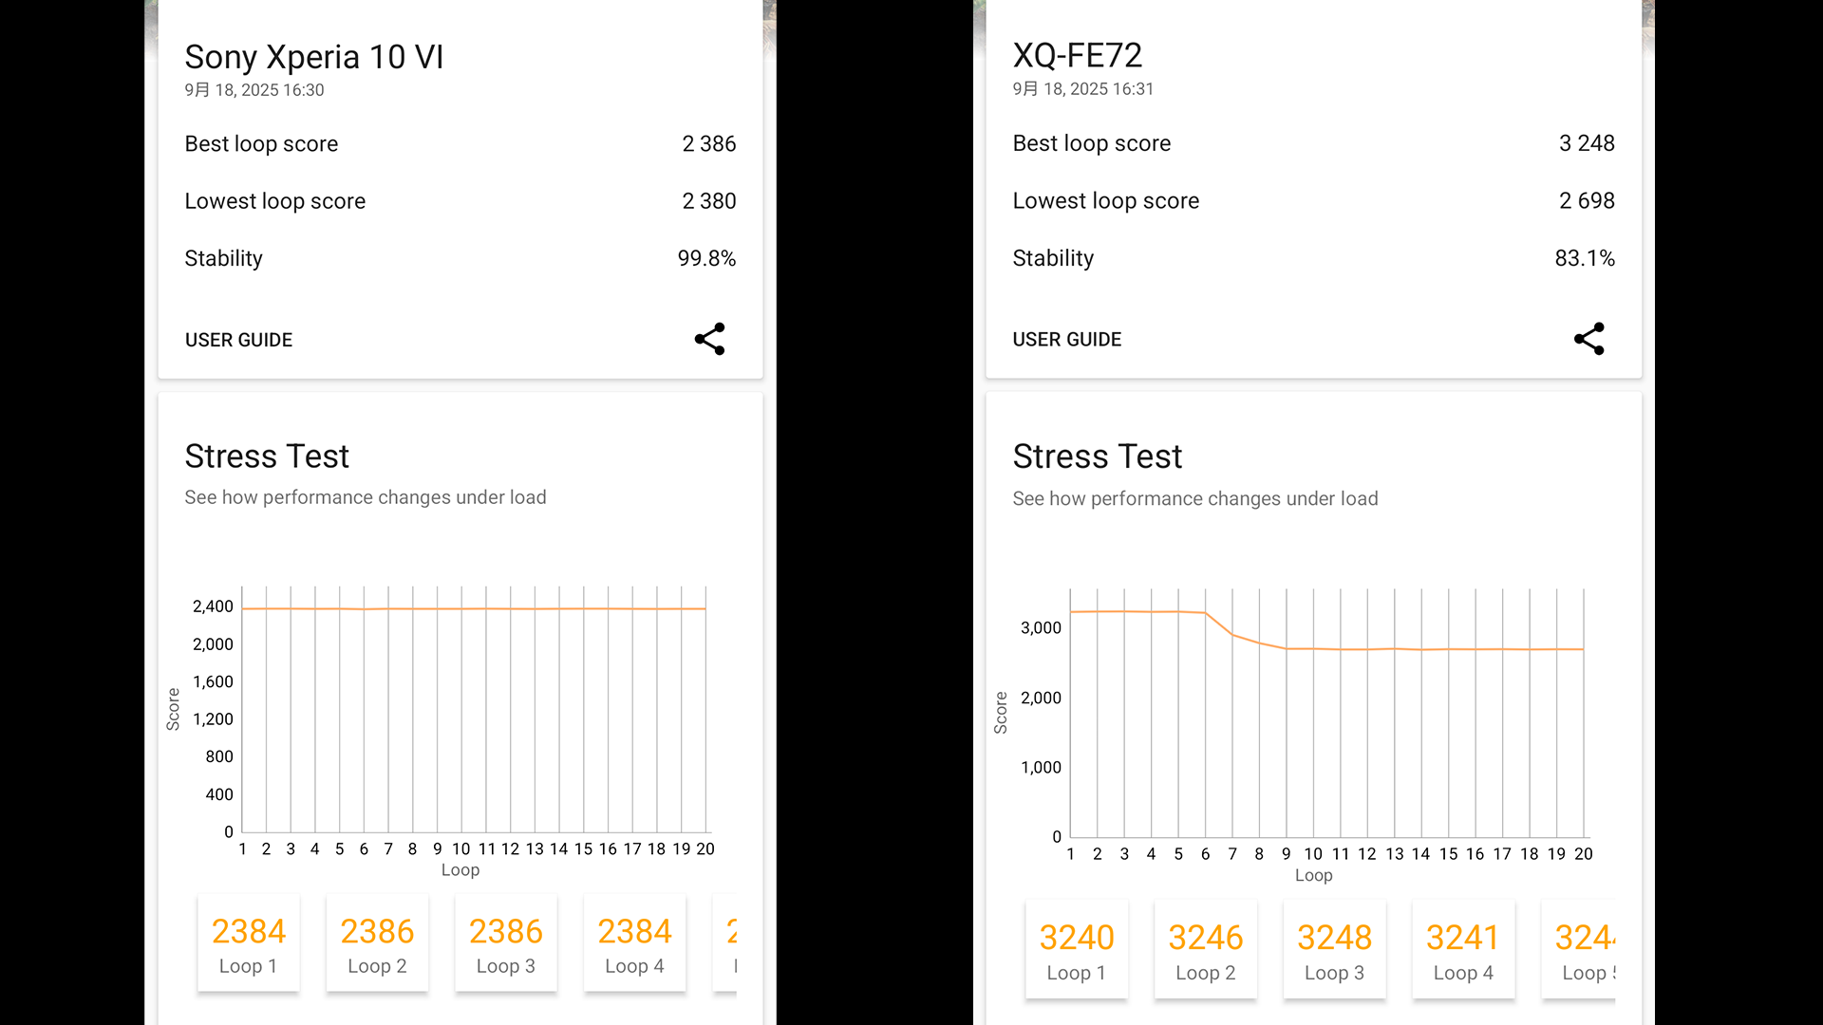This screenshot has height=1025, width=1823.
Task: Click Stress Test heading in XQ-FE72 panel
Action: click(x=1098, y=457)
